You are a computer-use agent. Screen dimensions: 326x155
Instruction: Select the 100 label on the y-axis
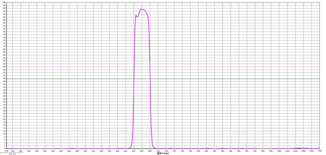[x=3, y=3]
